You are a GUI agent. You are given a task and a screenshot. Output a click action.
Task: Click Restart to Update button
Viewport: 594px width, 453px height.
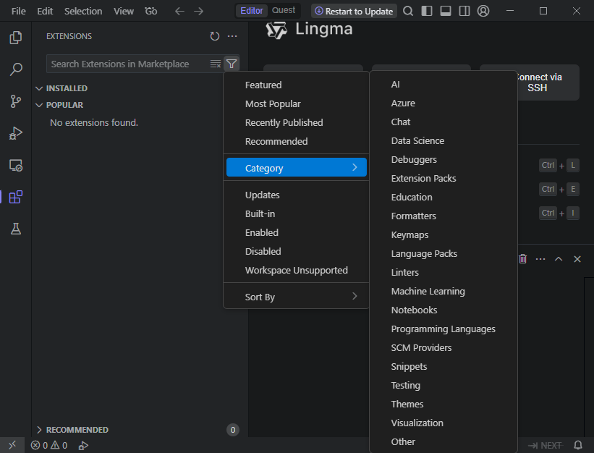point(354,11)
